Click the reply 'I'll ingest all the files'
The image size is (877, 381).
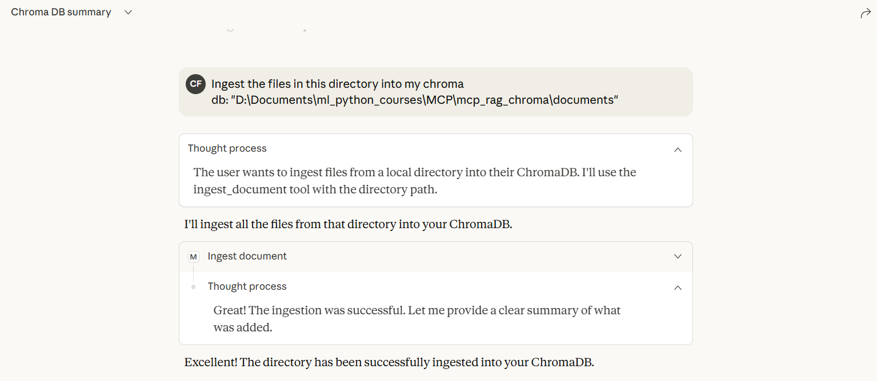pyautogui.click(x=348, y=224)
